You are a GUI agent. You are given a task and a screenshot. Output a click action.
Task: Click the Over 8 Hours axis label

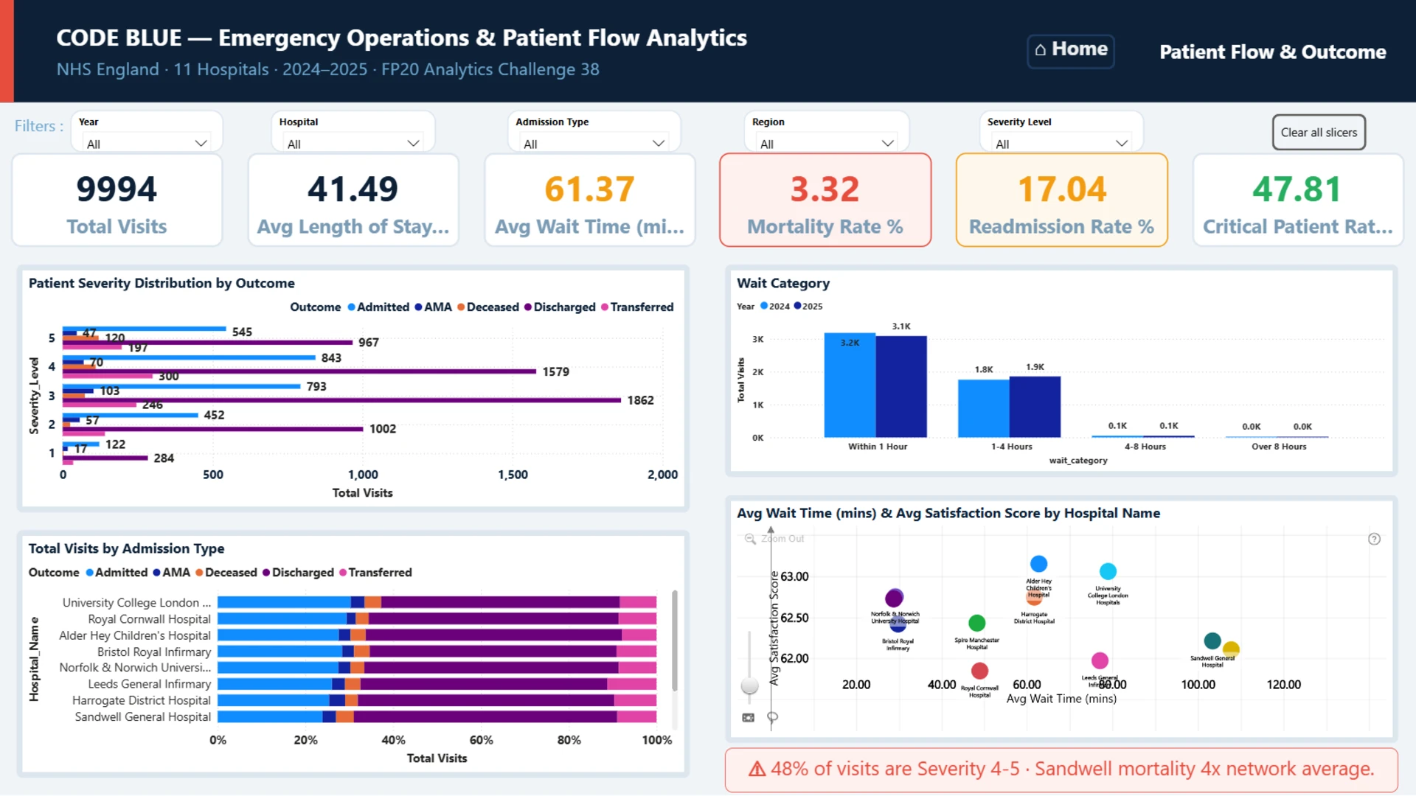tap(1279, 447)
